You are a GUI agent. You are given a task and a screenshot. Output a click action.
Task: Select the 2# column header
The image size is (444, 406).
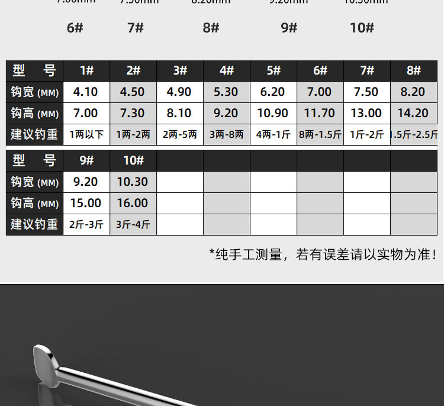click(133, 70)
